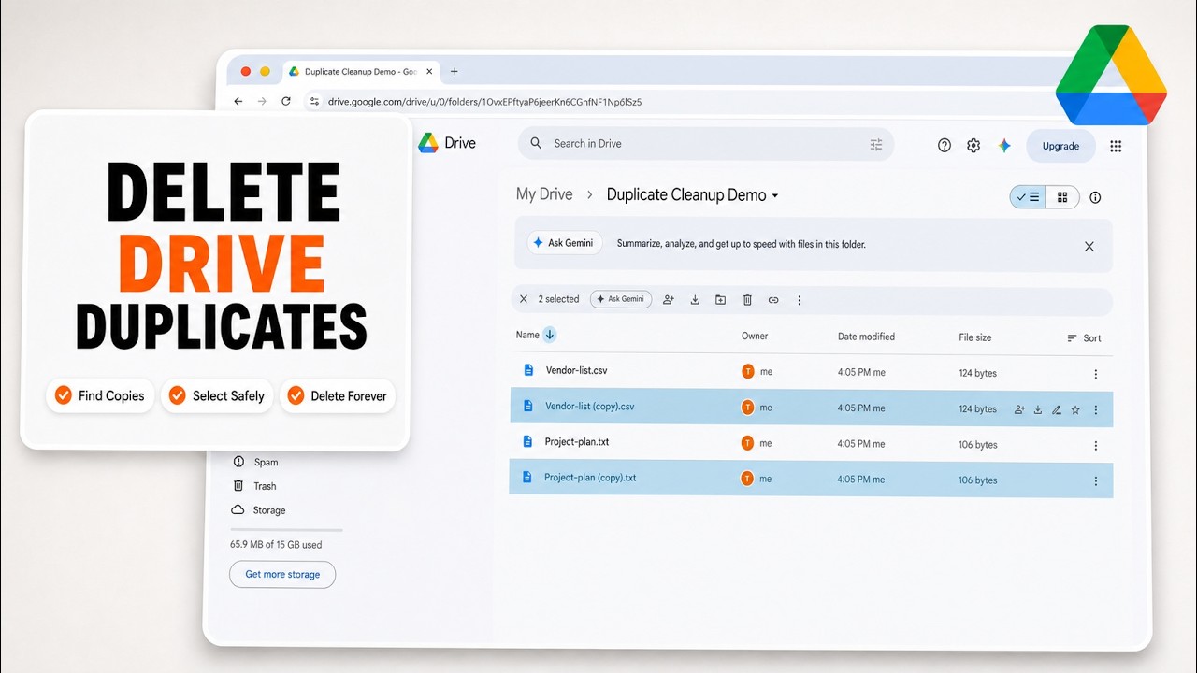The height and width of the screenshot is (673, 1197).
Task: Download Vendor-list (copy).csv from the row icon
Action: click(x=1038, y=409)
